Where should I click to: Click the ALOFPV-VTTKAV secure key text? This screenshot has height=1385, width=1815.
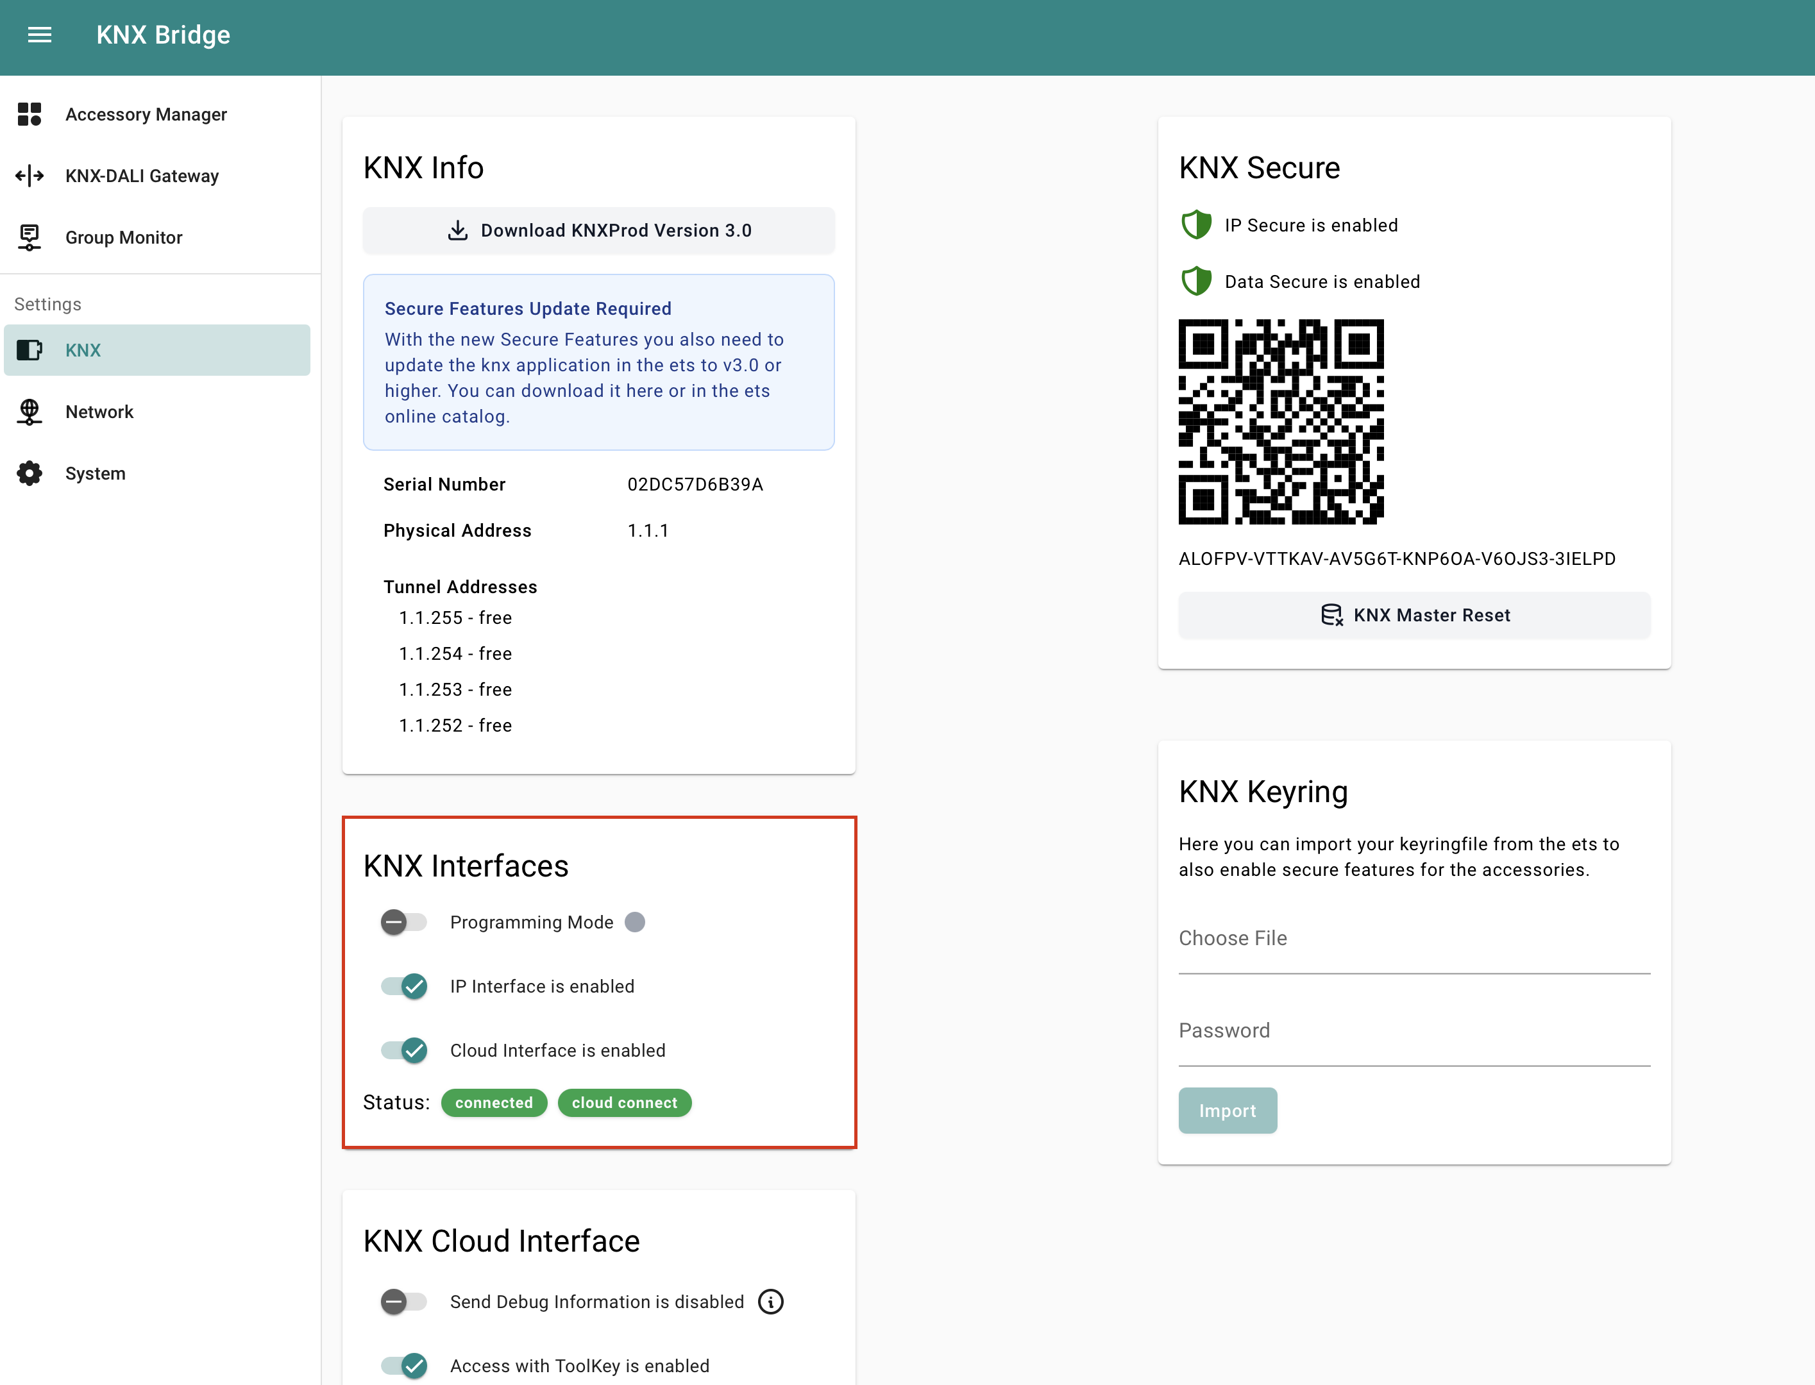1397,558
